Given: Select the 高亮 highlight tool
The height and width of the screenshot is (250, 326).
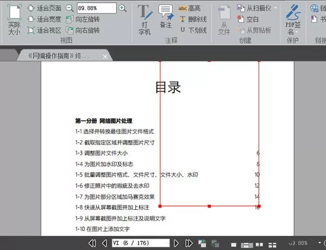Looking at the screenshot, I should coord(189,8).
